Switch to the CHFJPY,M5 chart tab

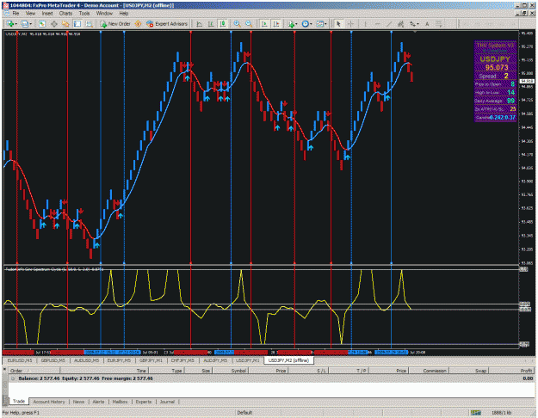[x=182, y=360]
